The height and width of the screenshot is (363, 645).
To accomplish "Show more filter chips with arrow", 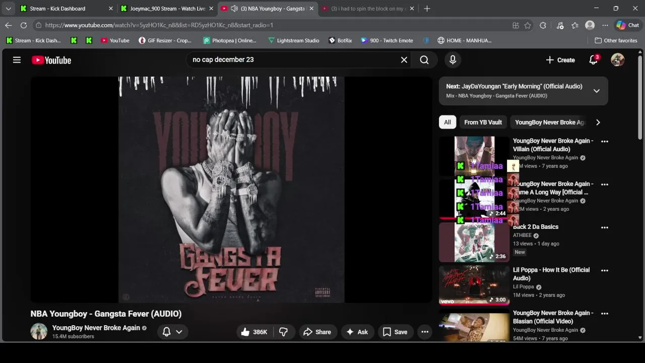I will point(598,122).
